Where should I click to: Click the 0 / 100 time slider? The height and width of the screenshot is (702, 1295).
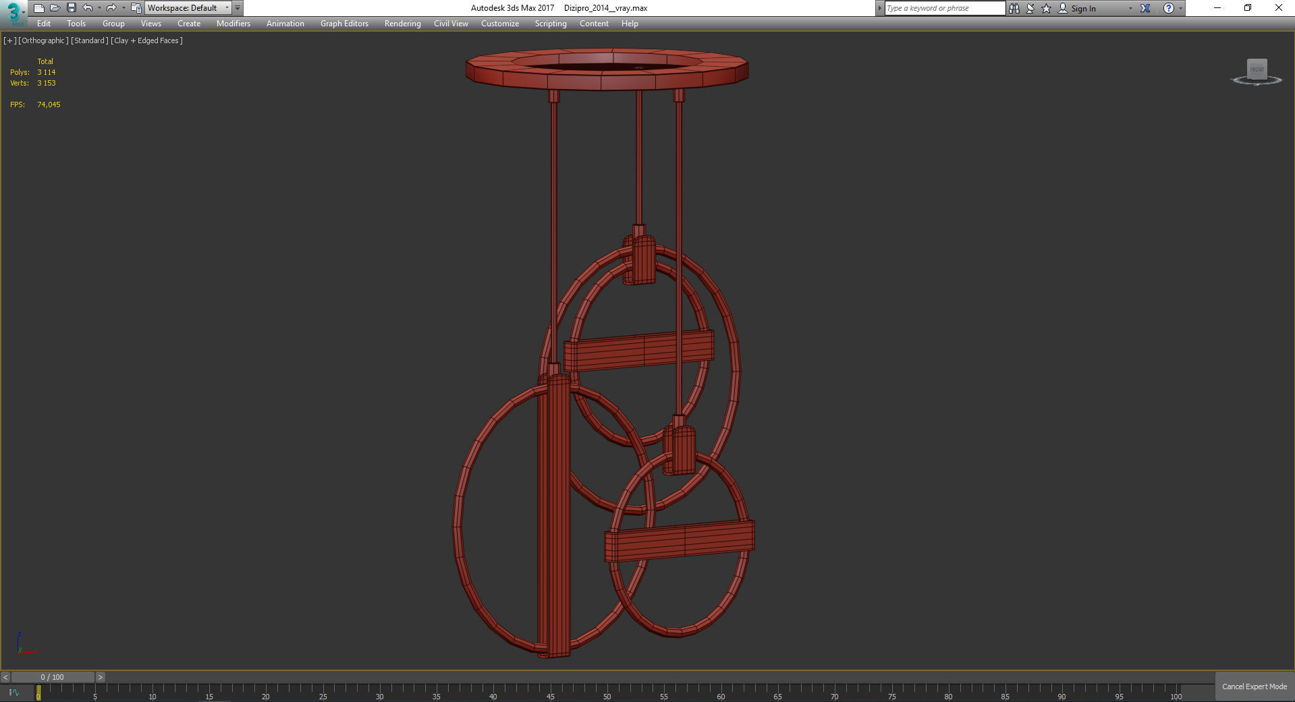point(53,677)
